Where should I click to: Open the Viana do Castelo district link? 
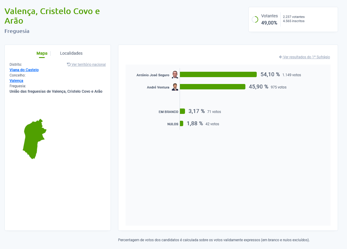[x=24, y=70]
